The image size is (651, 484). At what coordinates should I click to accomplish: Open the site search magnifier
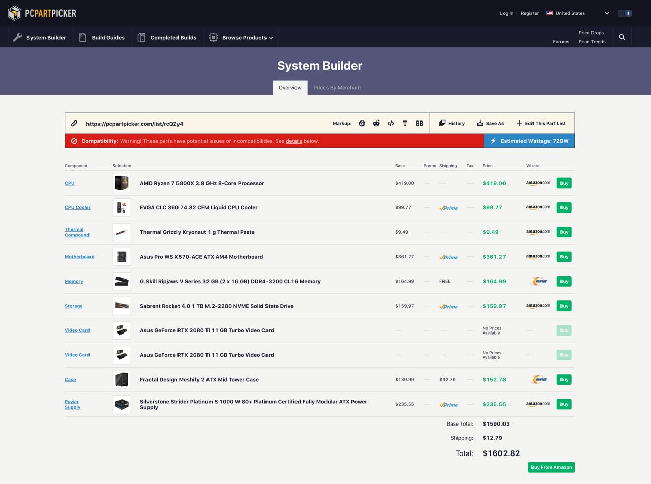(622, 37)
